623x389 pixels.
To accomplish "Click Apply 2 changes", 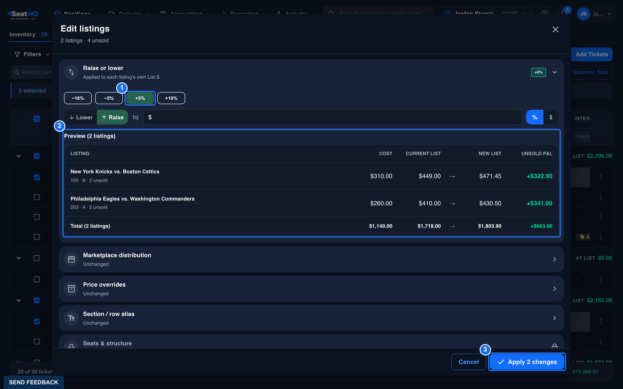I will 527,362.
